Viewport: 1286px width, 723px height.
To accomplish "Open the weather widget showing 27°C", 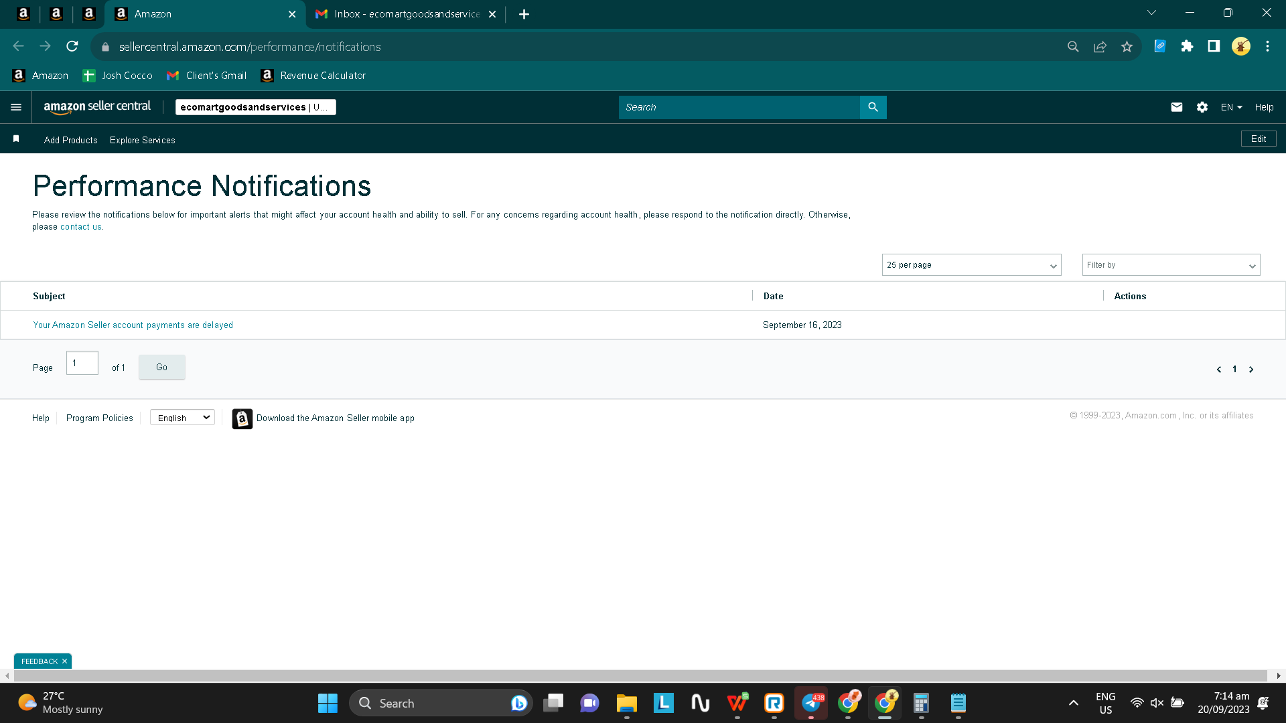I will 60,703.
